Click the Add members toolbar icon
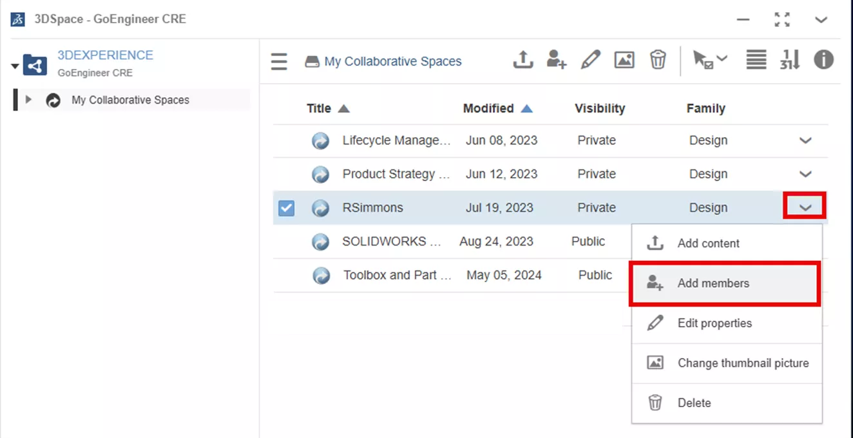 (x=557, y=60)
